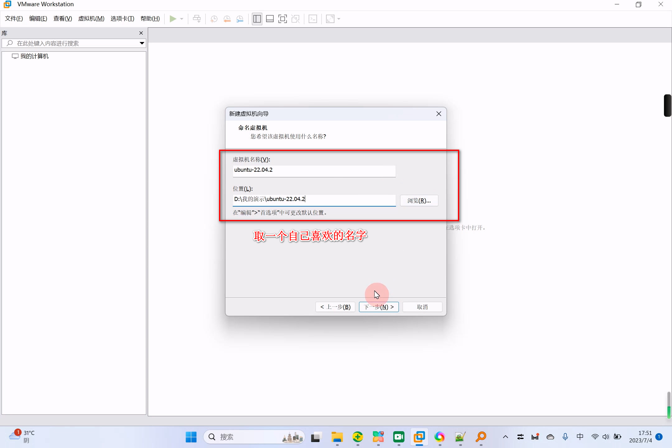Click the 浏览(R)... button

419,201
